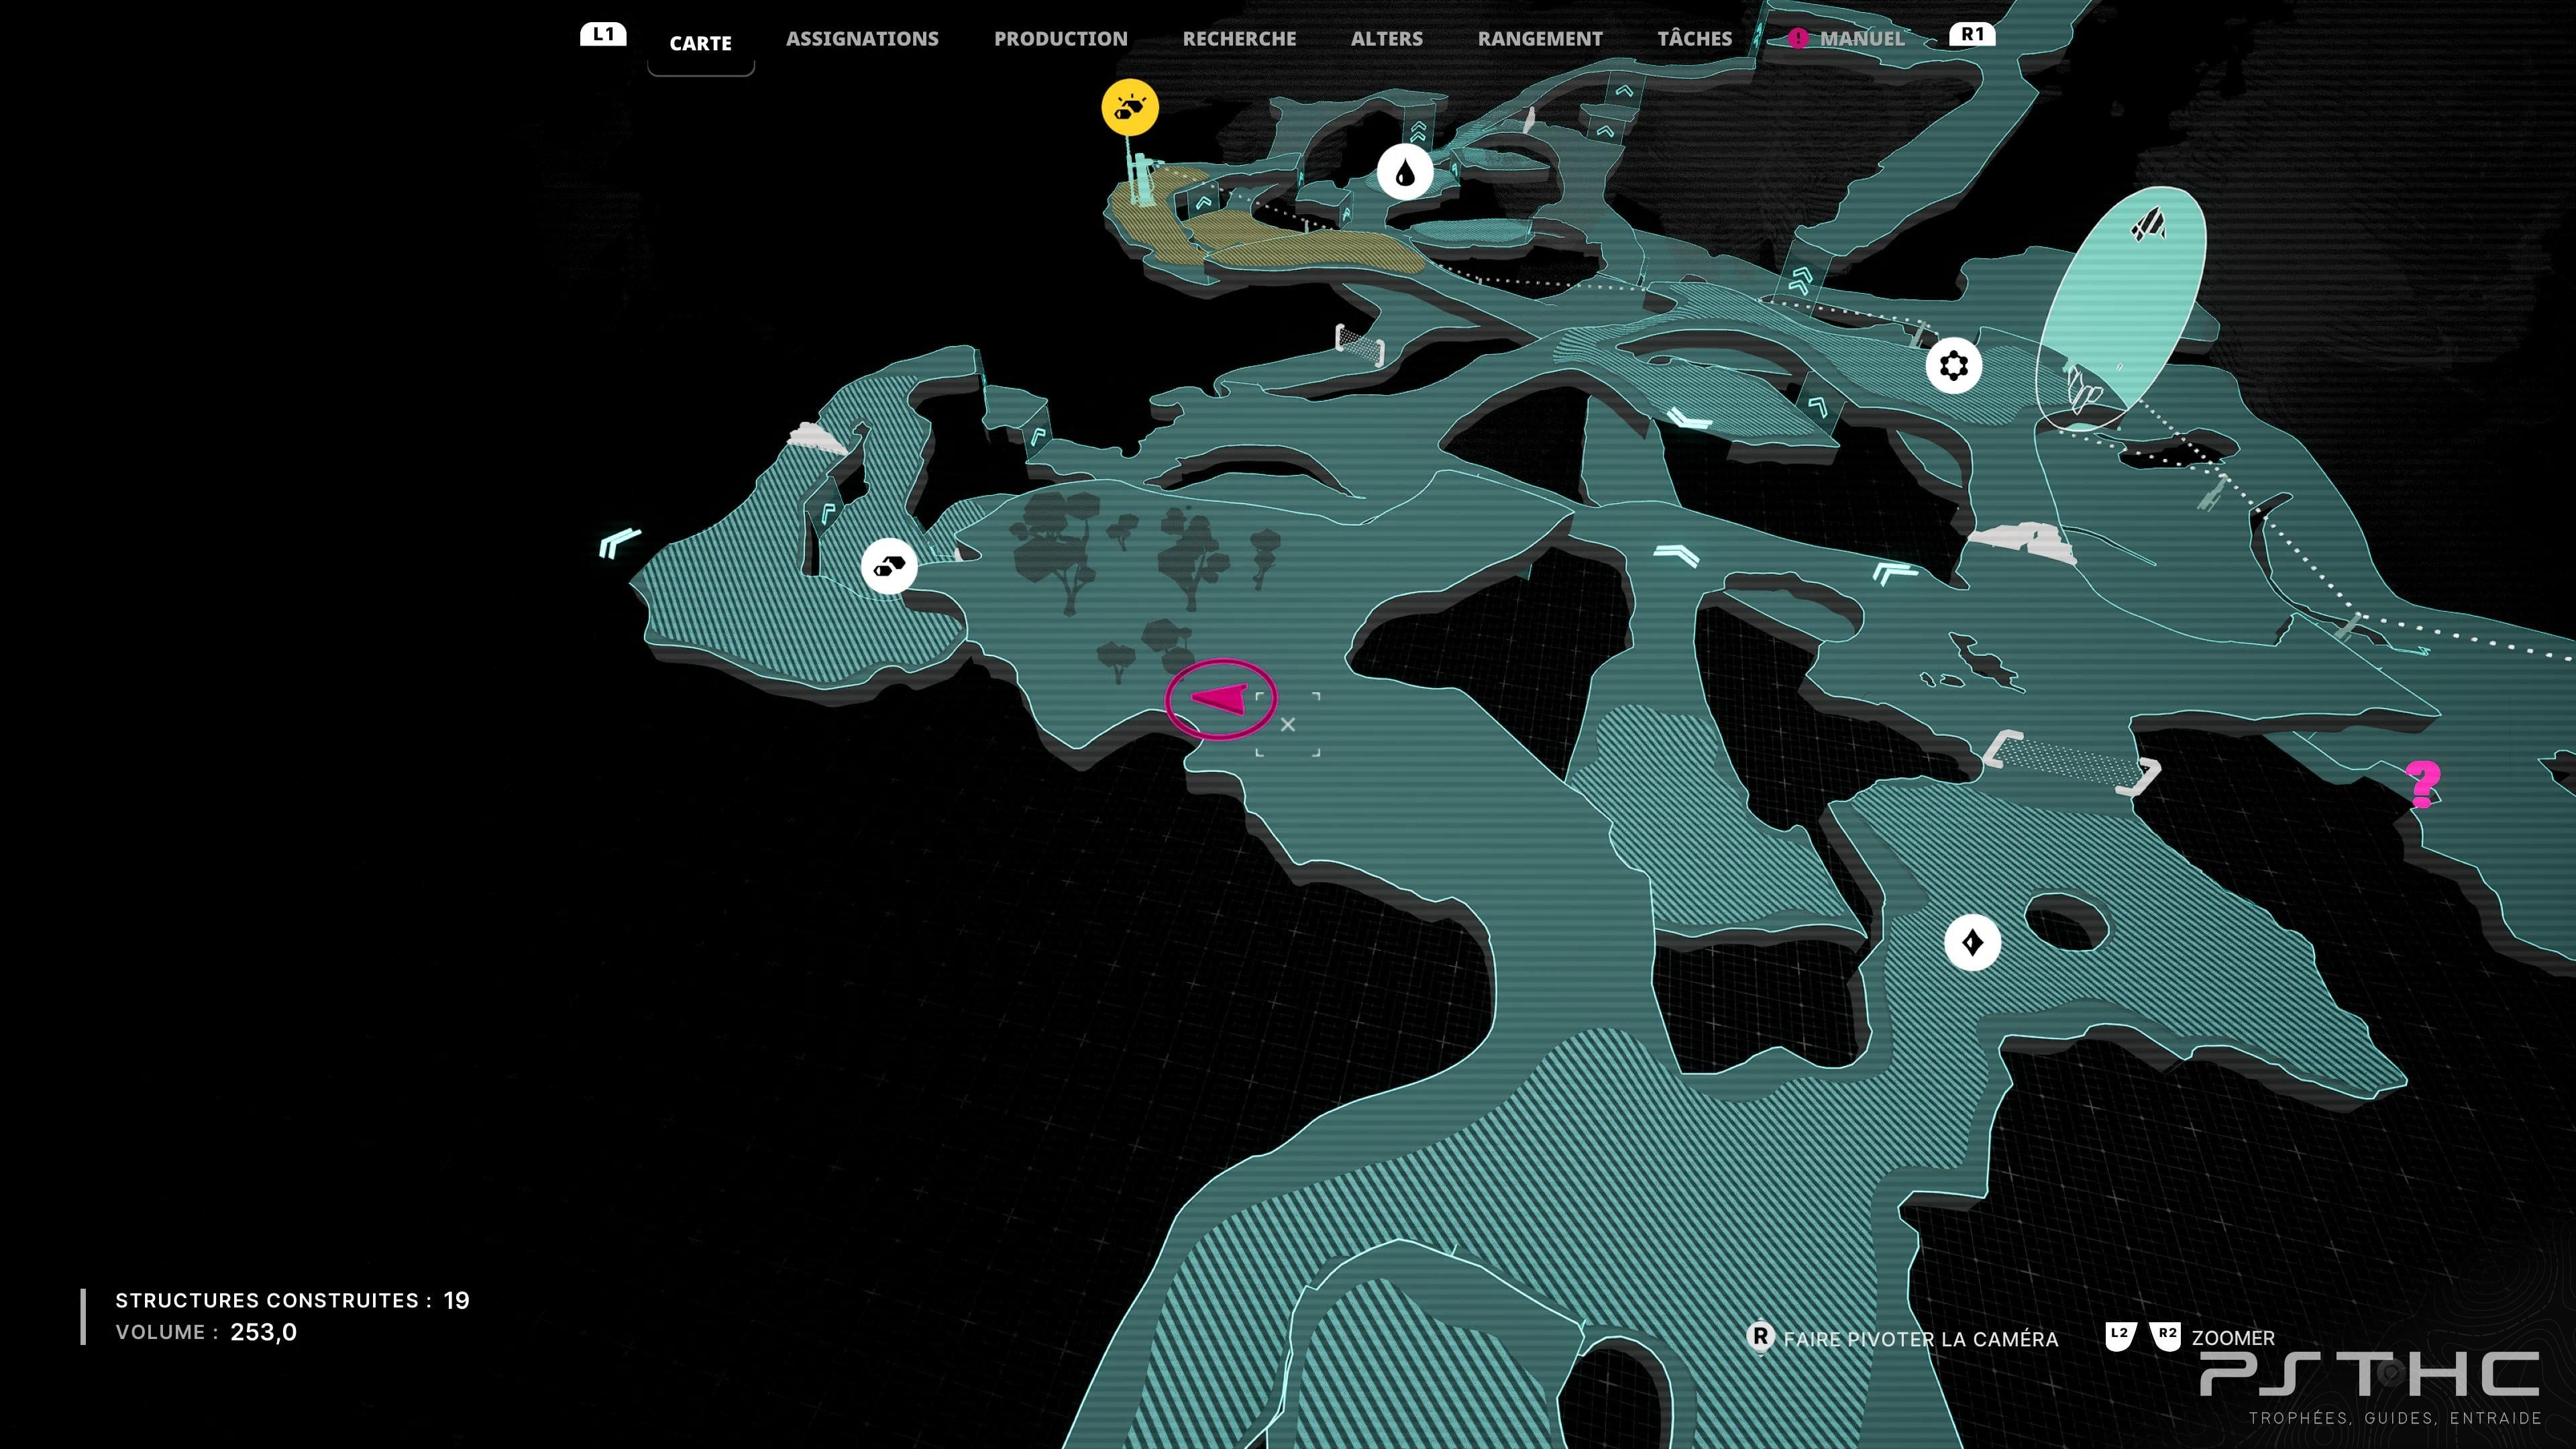2576x1449 pixels.
Task: Select the white diamond resource marker
Action: 1972,942
